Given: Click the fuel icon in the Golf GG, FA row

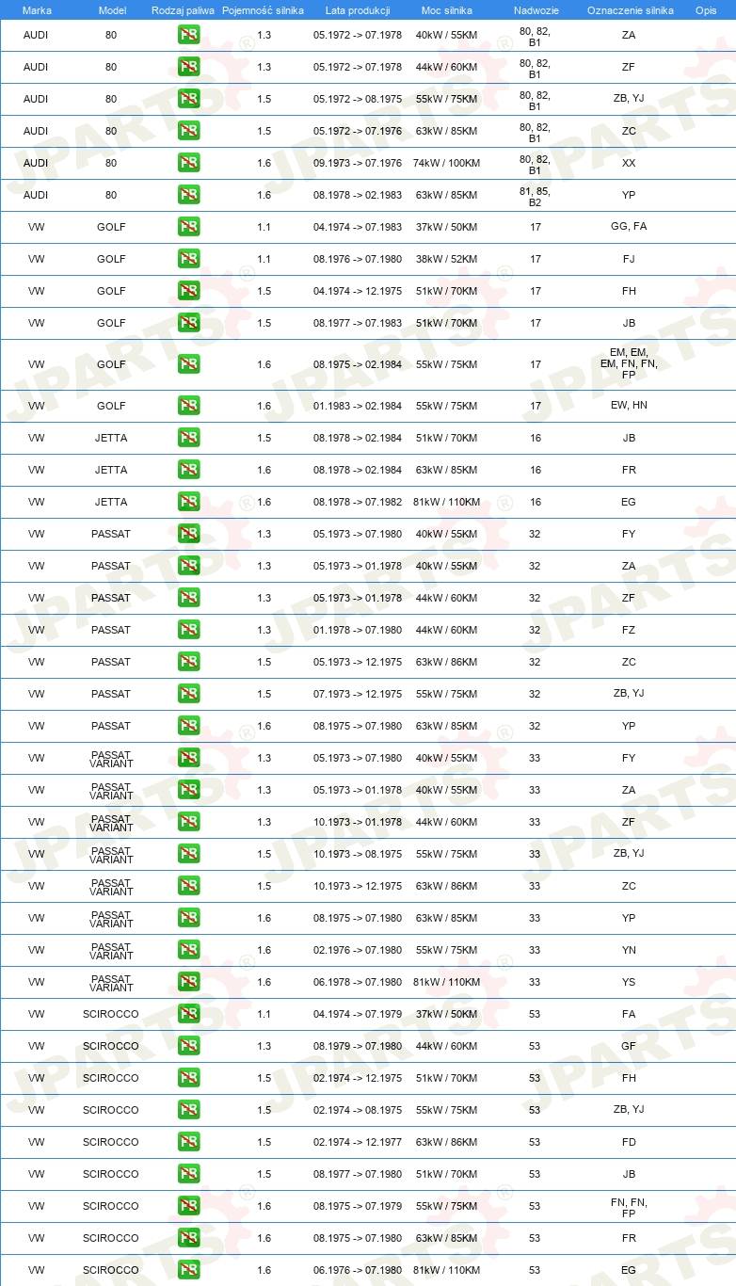Looking at the screenshot, I should click(188, 227).
